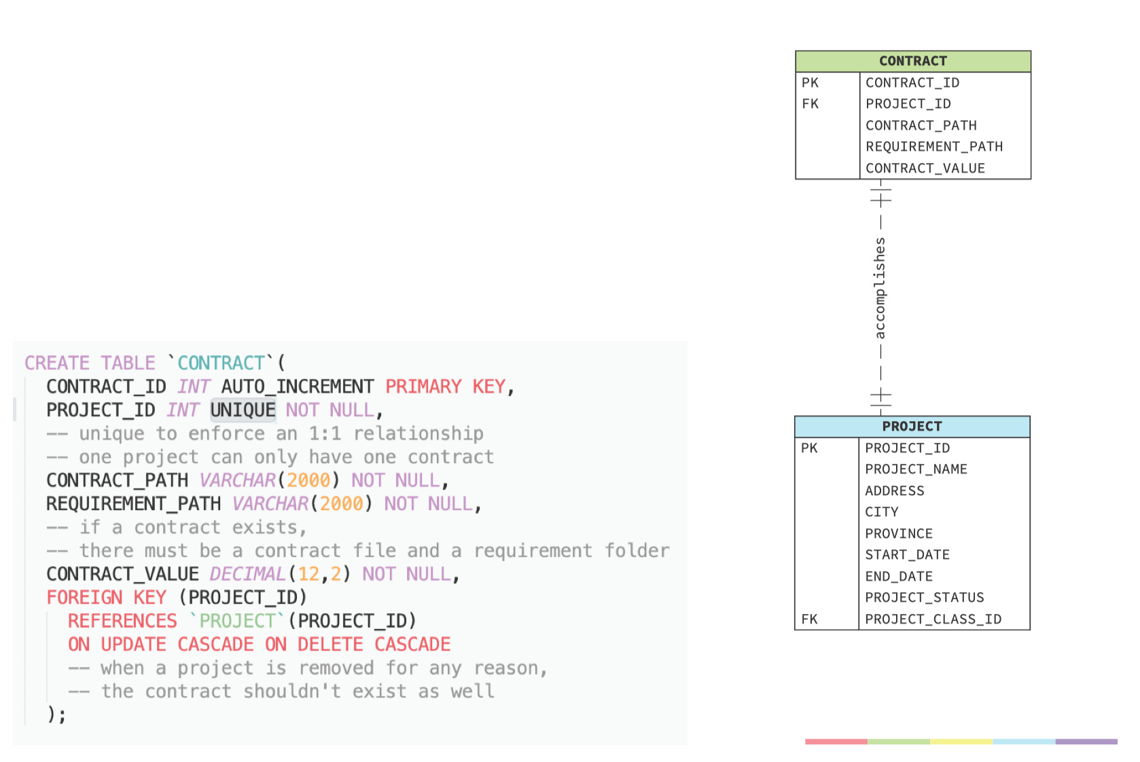The width and height of the screenshot is (1140, 762).
Task: Click the blue PROJECT table header
Action: pos(912,427)
